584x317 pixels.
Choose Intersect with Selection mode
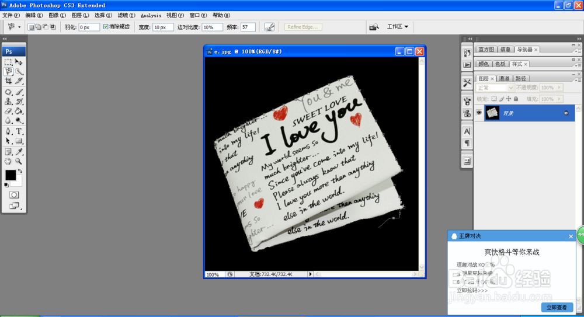click(53, 27)
